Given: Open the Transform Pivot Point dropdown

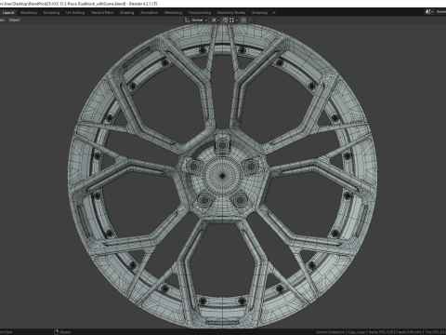Looking at the screenshot, I should pyautogui.click(x=216, y=20).
